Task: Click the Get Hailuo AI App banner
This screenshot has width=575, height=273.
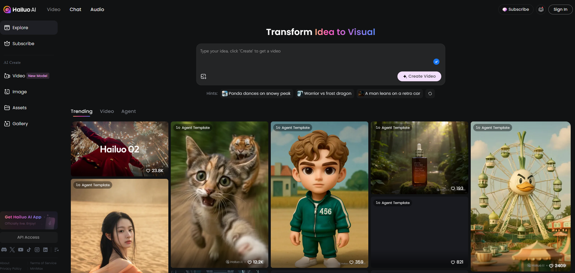Action: click(29, 220)
